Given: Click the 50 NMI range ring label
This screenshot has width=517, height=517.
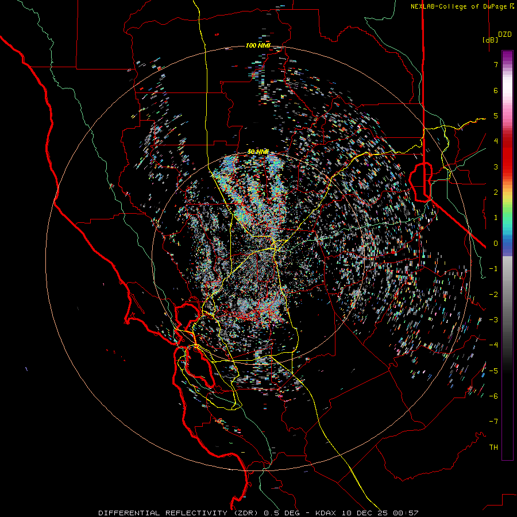Looking at the screenshot, I should tap(258, 152).
